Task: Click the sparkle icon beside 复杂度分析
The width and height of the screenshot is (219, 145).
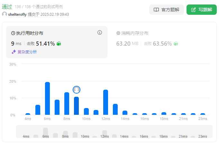Action: [x=14, y=52]
